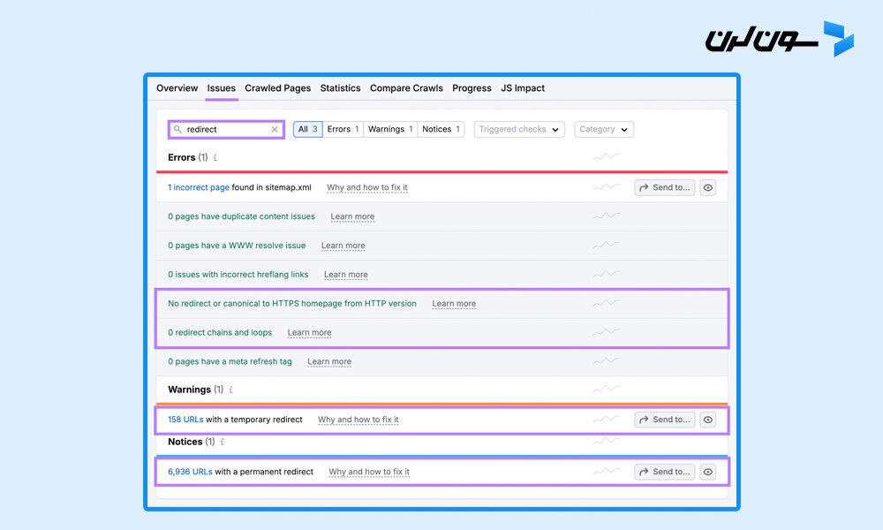Click the magnifier icon in the search box

click(x=177, y=130)
